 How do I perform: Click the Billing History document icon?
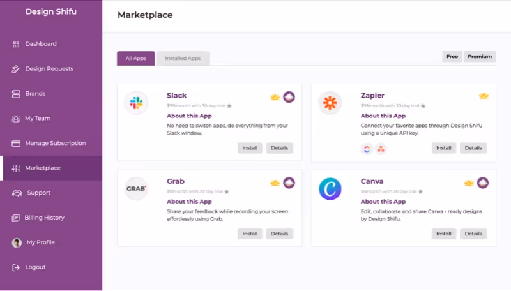[x=15, y=218]
